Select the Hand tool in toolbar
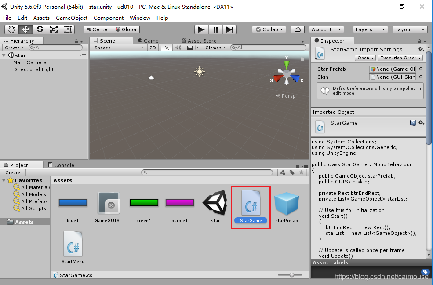 tap(11, 29)
